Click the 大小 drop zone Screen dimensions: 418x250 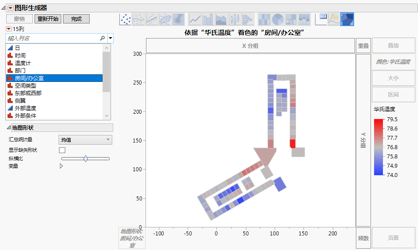[393, 78]
